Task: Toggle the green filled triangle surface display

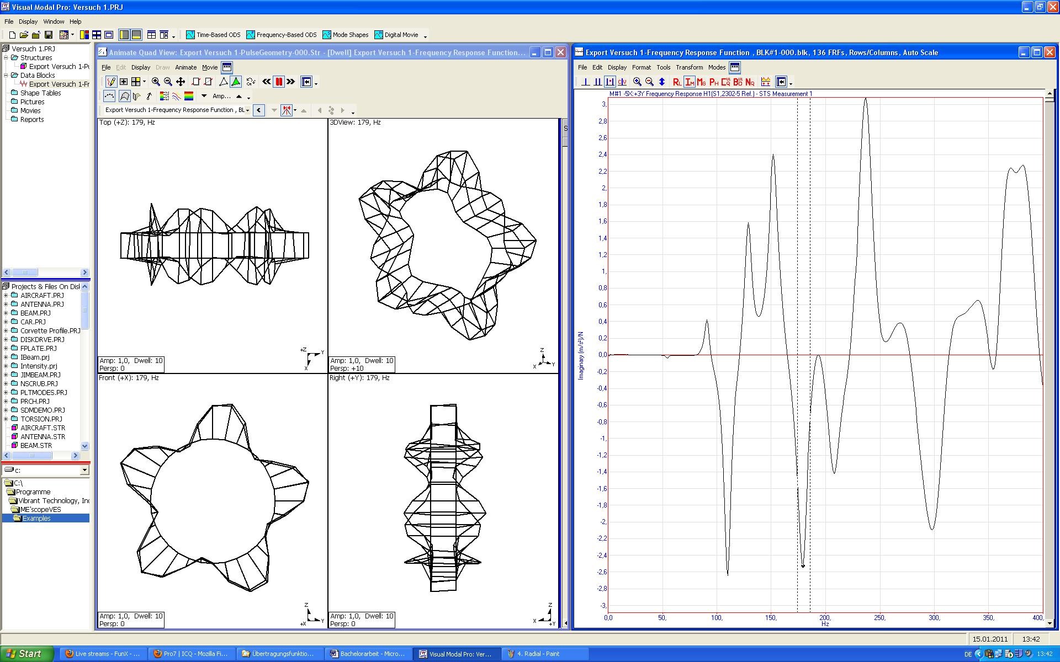Action: 236,82
